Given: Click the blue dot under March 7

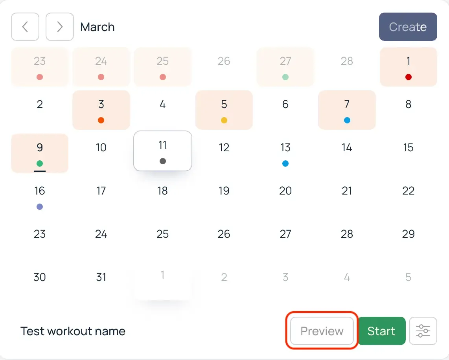Looking at the screenshot, I should coord(347,120).
